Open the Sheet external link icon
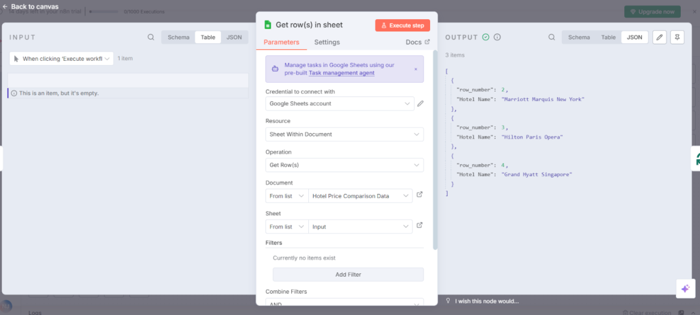The image size is (700, 315). point(420,225)
